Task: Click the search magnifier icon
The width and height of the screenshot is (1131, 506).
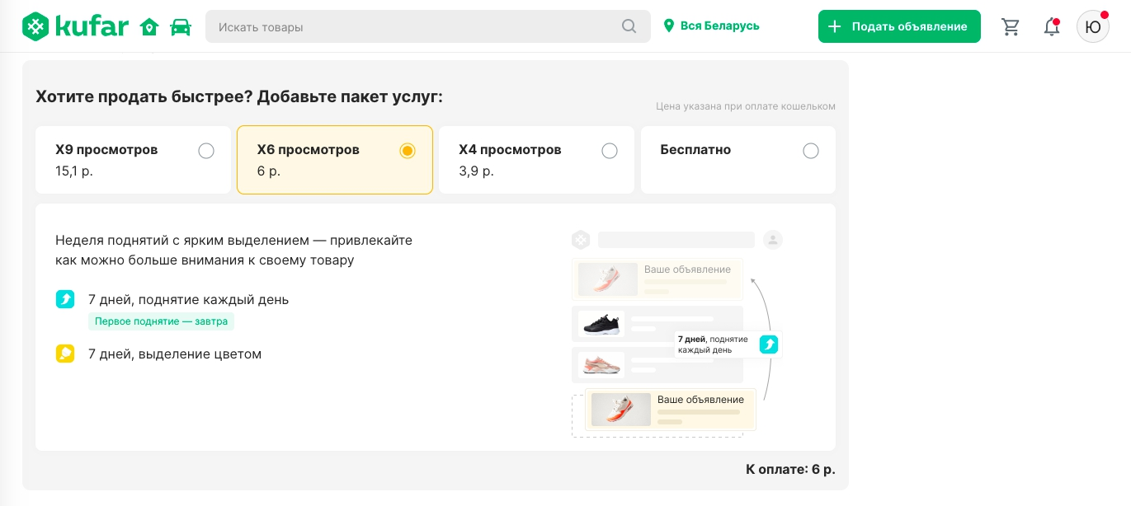Action: pyautogui.click(x=629, y=26)
